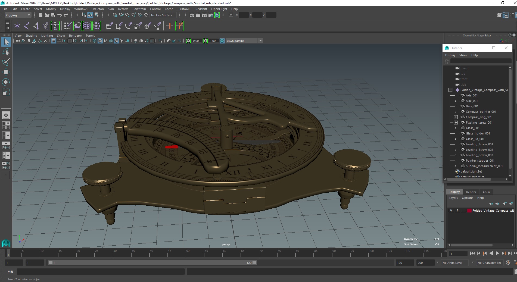
Task: Expand the Fixating_screw_001 node
Action: coord(456,123)
